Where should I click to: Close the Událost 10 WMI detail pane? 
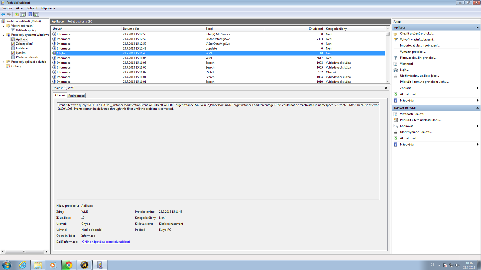pos(386,88)
